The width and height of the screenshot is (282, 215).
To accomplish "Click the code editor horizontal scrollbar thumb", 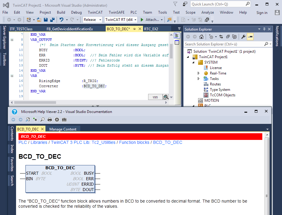I will (x=35, y=102).
